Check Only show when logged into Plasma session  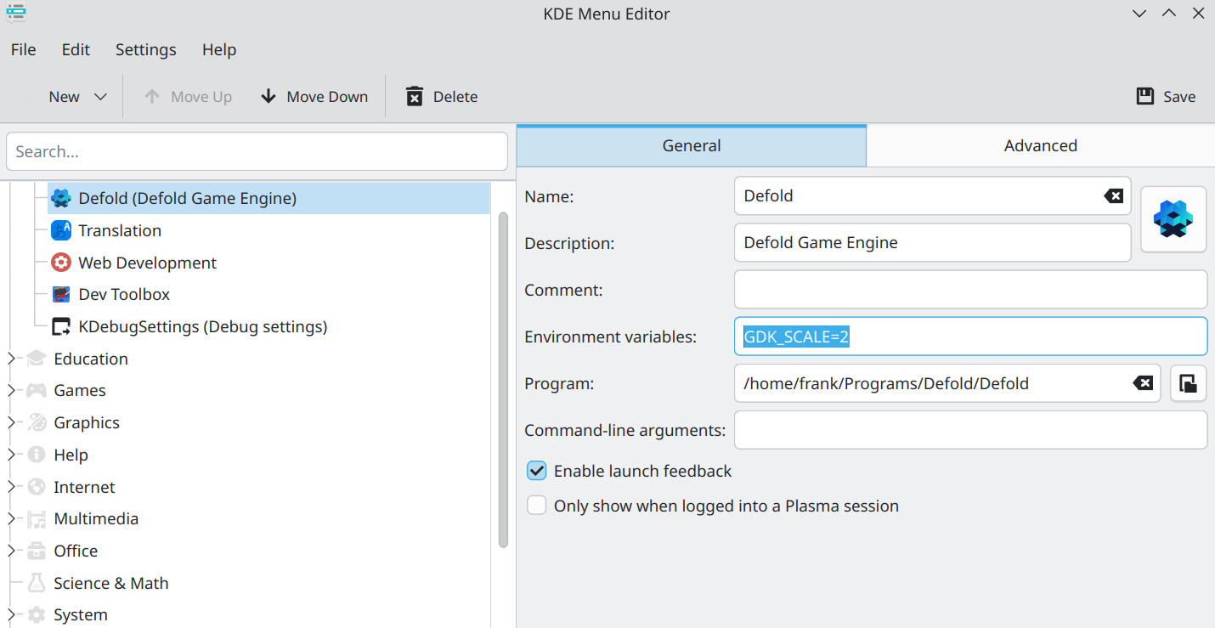536,506
